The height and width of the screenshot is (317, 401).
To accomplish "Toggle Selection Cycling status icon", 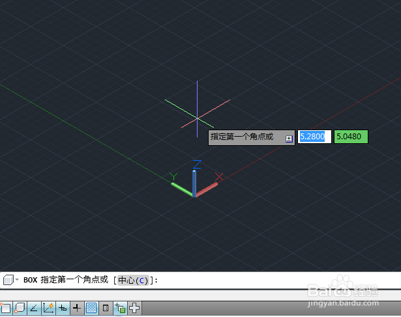I will point(120,308).
